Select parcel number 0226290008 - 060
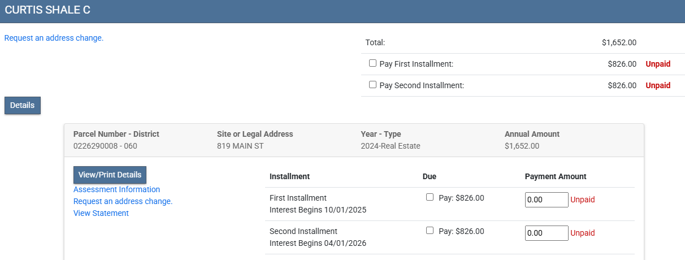The width and height of the screenshot is (685, 260). pos(105,146)
